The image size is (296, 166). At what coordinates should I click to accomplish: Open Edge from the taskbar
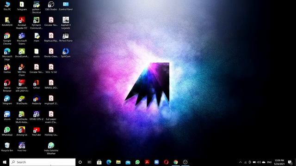[109, 162]
